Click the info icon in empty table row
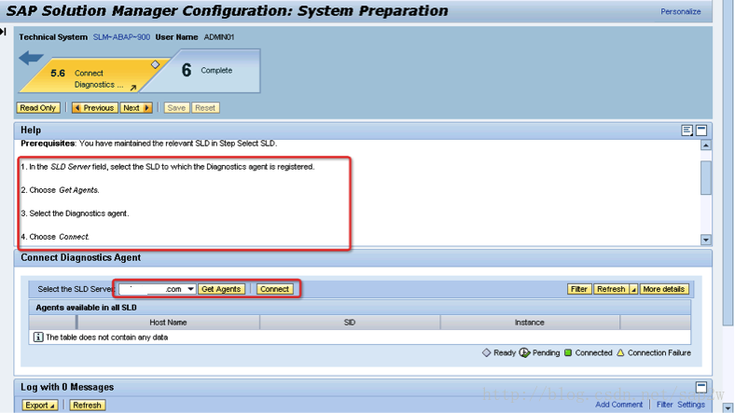735x413 pixels. pyautogui.click(x=38, y=337)
